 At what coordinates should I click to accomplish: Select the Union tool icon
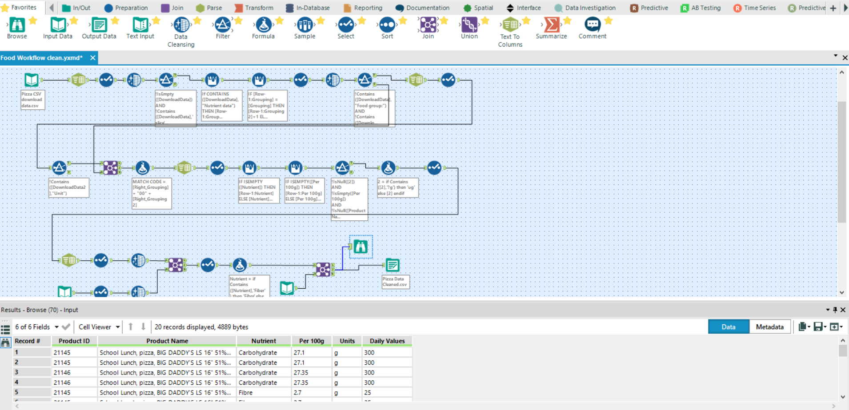click(x=469, y=25)
